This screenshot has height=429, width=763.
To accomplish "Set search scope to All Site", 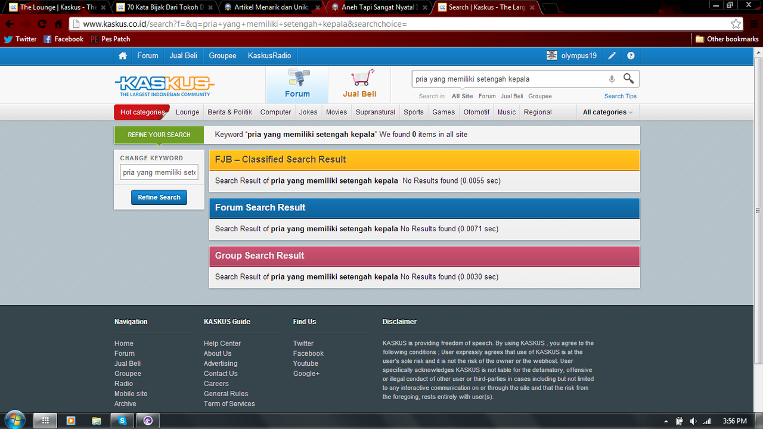I will [462, 96].
